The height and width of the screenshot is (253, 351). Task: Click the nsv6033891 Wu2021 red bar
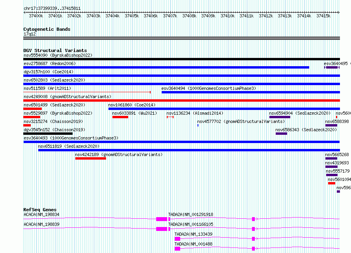pyautogui.click(x=120, y=117)
